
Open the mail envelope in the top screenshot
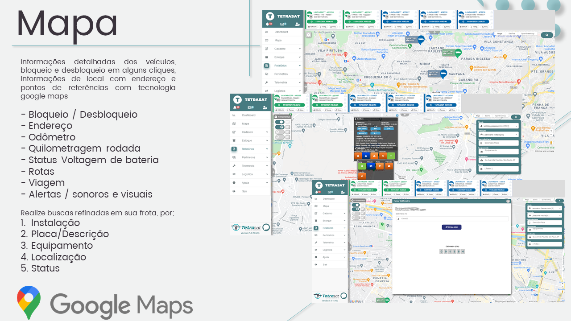click(282, 24)
